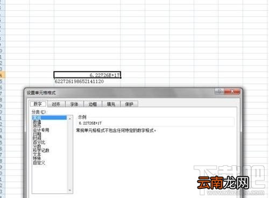This screenshot has width=269, height=198.
Task: Open the 字体 tab
Action: coord(74,104)
